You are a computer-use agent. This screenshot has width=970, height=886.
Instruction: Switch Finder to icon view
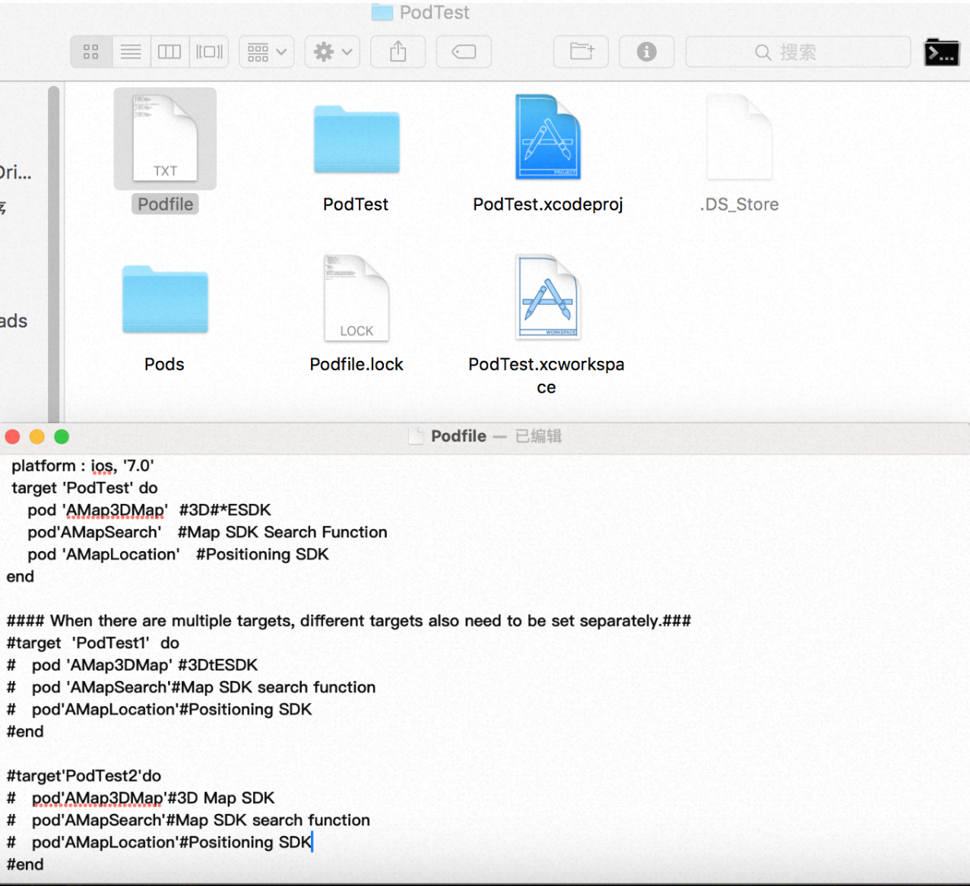91,52
